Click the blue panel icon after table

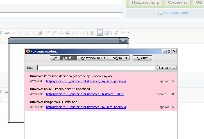click(107, 33)
